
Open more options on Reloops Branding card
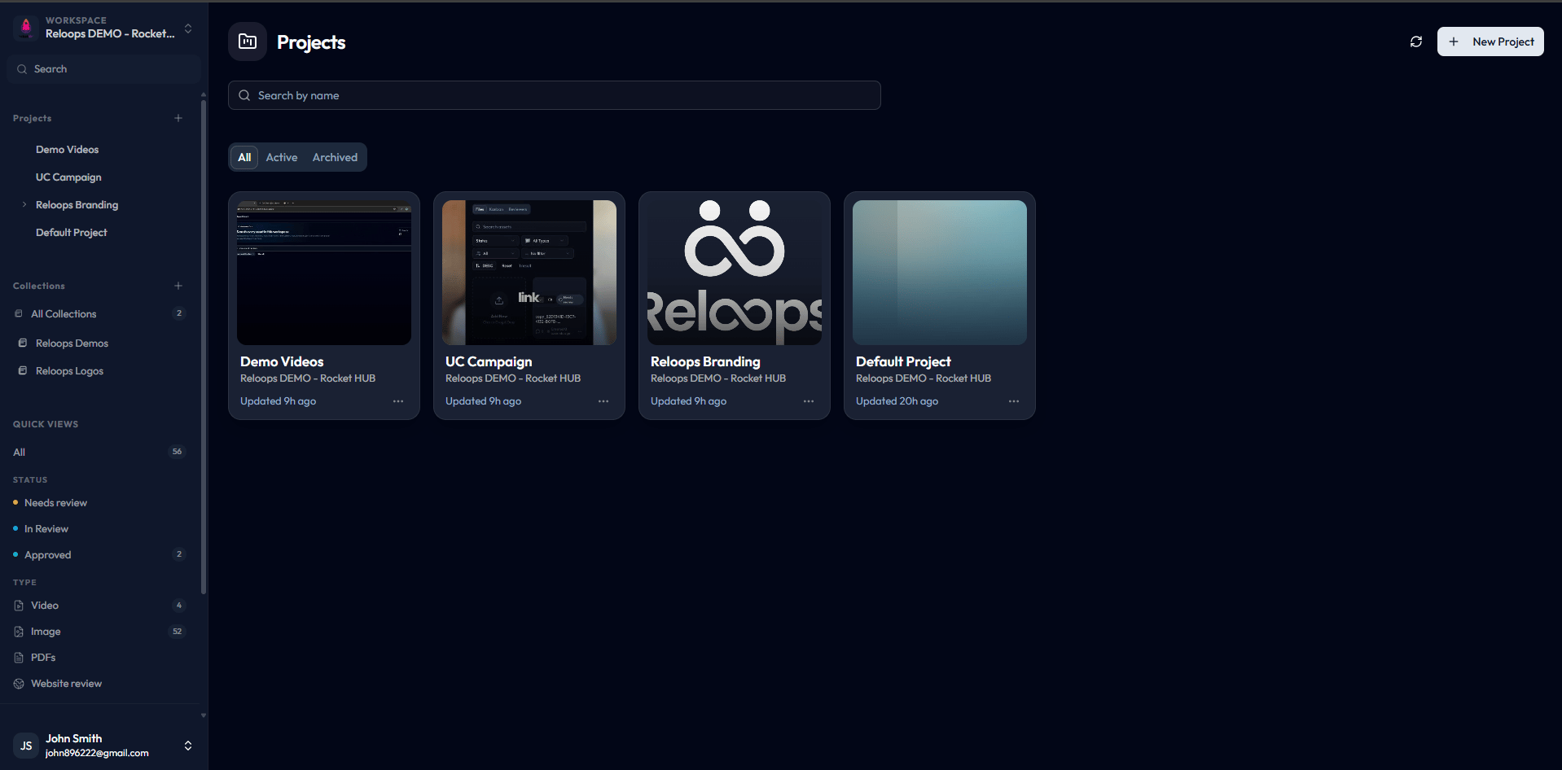tap(809, 401)
